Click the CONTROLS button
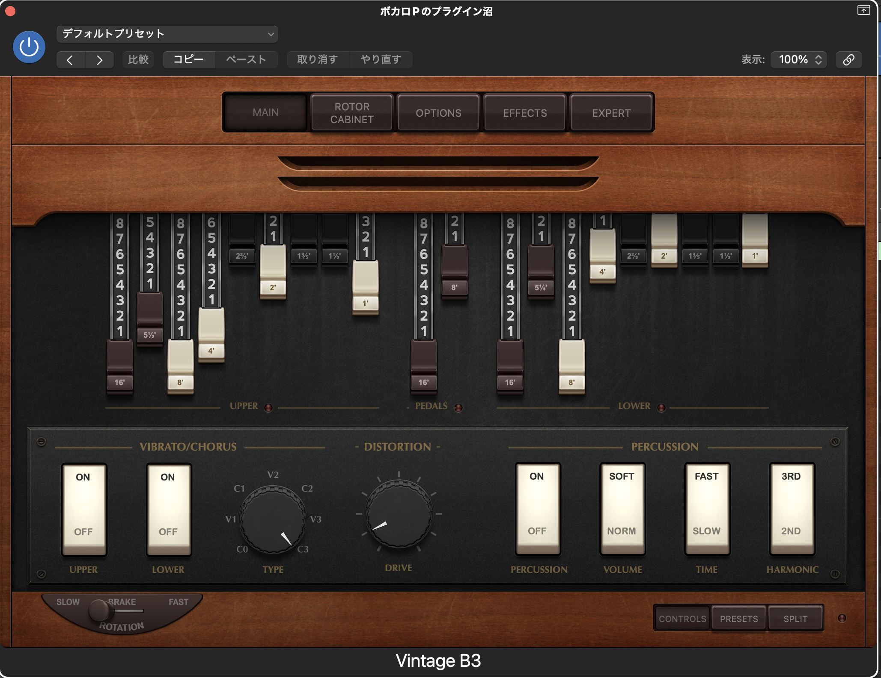 pos(682,619)
